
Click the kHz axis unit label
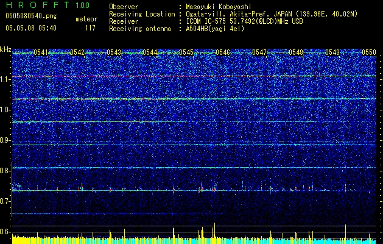point(5,49)
